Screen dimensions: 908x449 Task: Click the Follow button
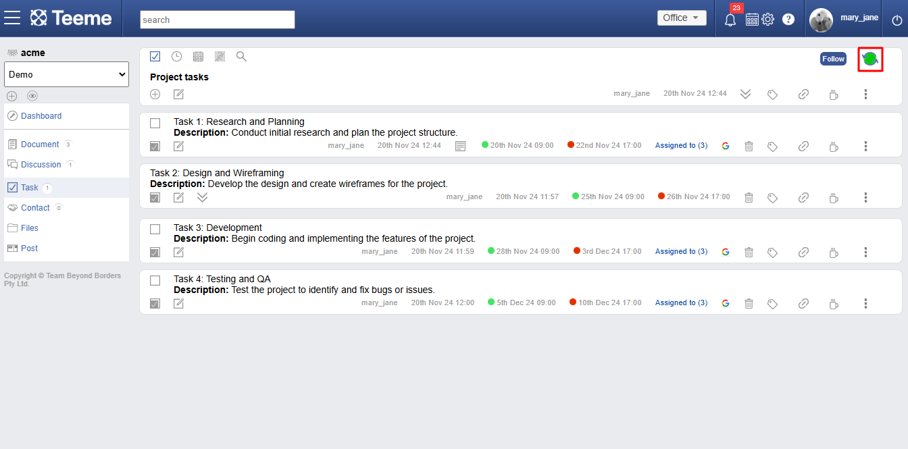tap(833, 59)
